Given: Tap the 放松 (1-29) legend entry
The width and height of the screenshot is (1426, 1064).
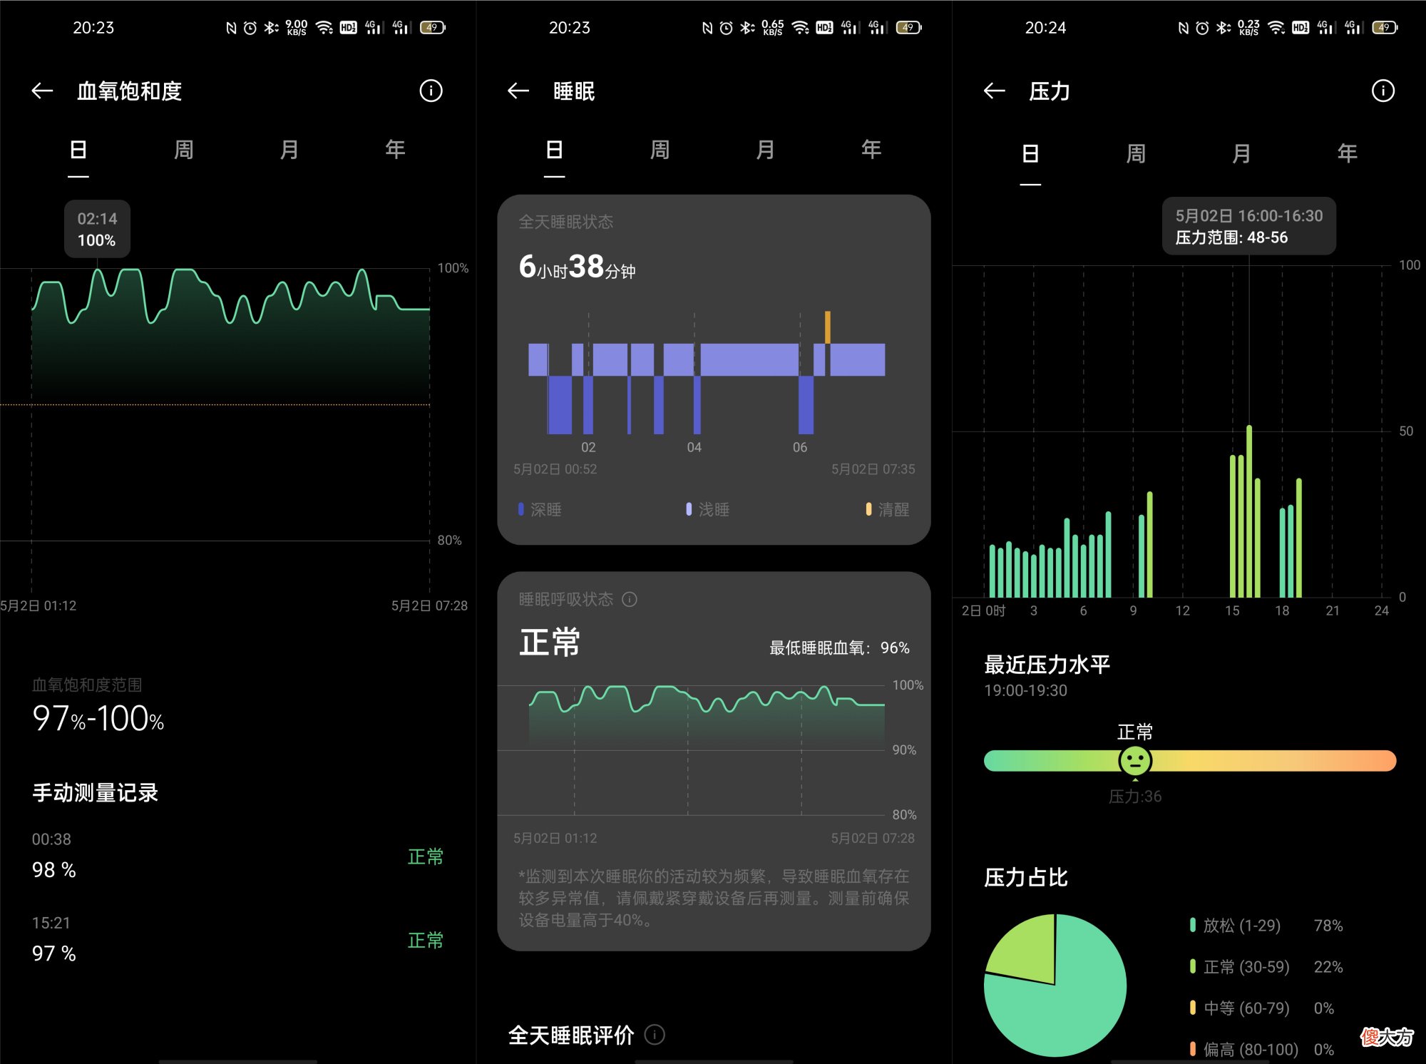Looking at the screenshot, I should tap(1266, 926).
